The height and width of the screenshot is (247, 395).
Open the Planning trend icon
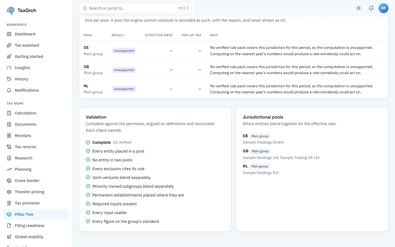[x=9, y=169]
